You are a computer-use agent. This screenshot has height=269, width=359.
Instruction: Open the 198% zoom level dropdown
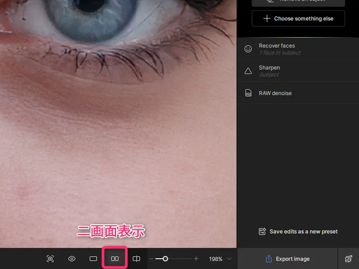[x=216, y=259]
